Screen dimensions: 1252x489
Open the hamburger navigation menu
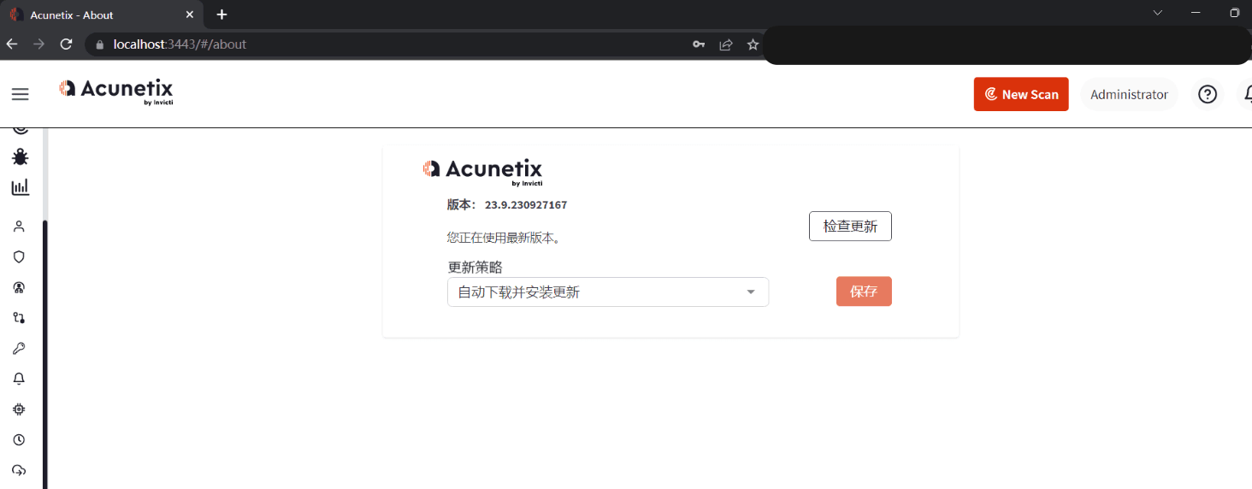[x=20, y=94]
